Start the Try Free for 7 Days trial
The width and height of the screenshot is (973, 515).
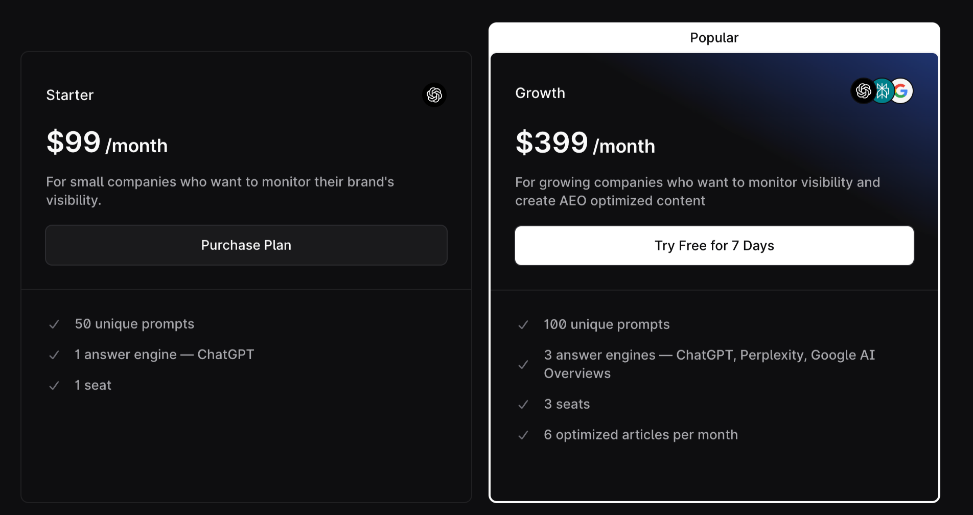(714, 246)
